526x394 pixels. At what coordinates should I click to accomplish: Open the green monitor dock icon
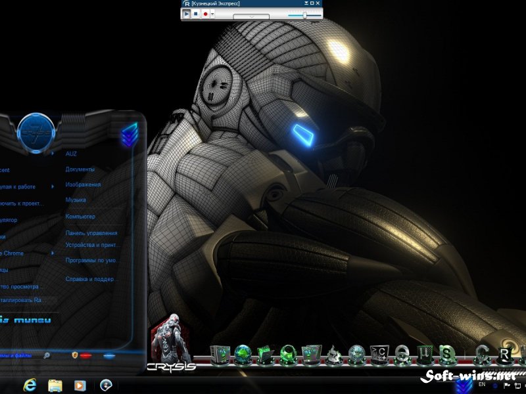(311, 355)
